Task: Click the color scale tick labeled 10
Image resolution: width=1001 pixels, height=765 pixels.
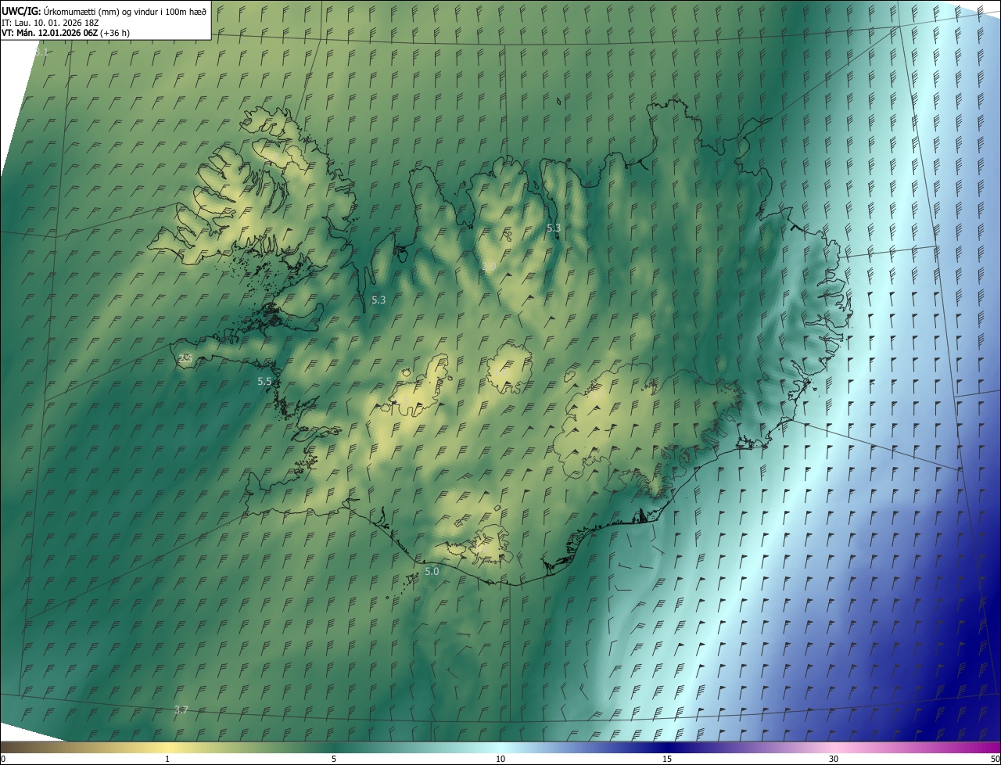Action: (500, 760)
